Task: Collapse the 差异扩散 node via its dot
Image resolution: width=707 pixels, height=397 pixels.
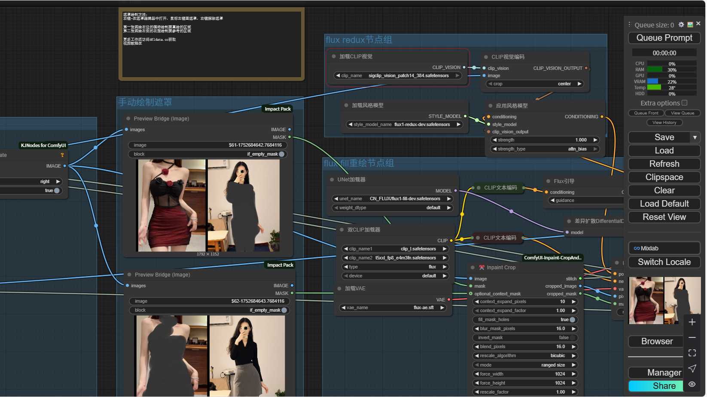Action: click(569, 221)
